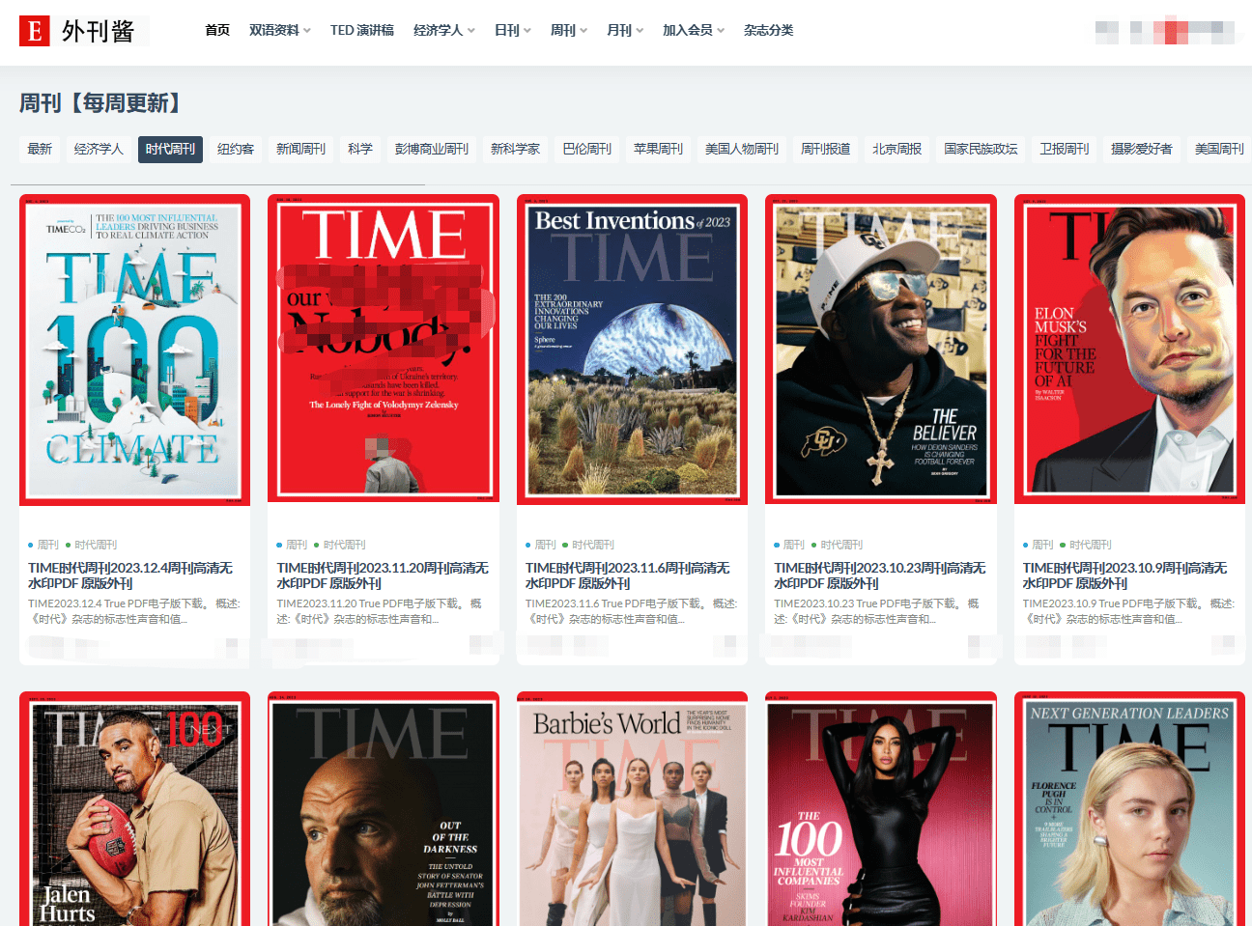Expand the 月刊 dropdown menu
The width and height of the screenshot is (1252, 926).
click(625, 30)
